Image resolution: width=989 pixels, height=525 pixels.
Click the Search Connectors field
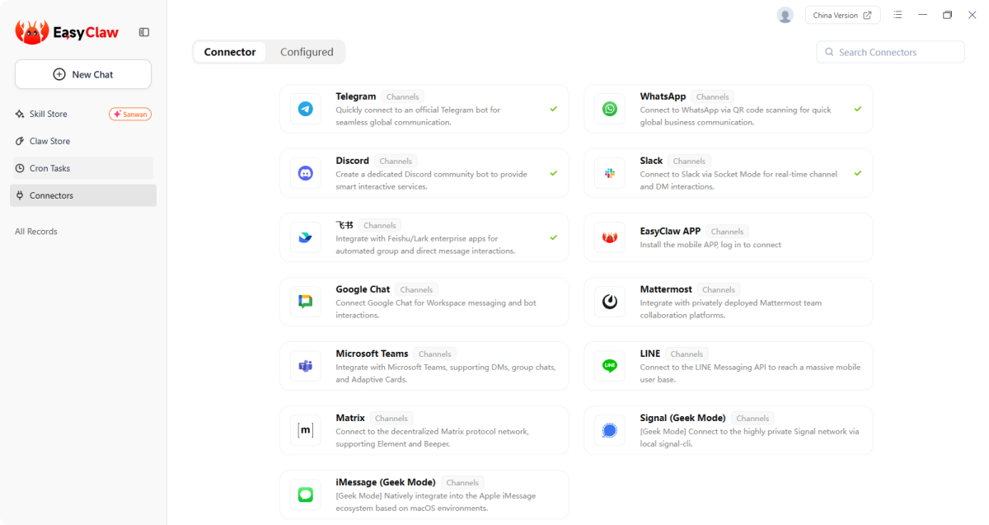click(x=890, y=52)
